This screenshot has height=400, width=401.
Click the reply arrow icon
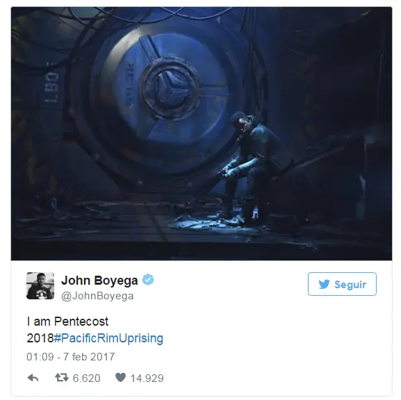click(33, 378)
